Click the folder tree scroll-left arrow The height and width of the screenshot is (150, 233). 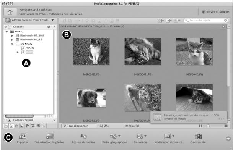(x=48, y=116)
